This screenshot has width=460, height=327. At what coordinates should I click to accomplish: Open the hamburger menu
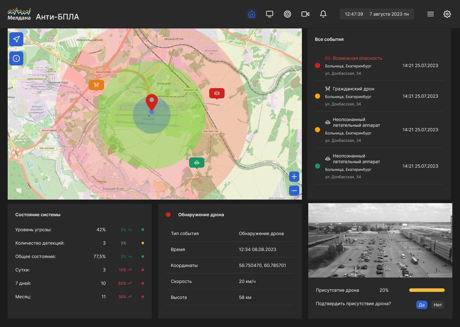(x=431, y=14)
